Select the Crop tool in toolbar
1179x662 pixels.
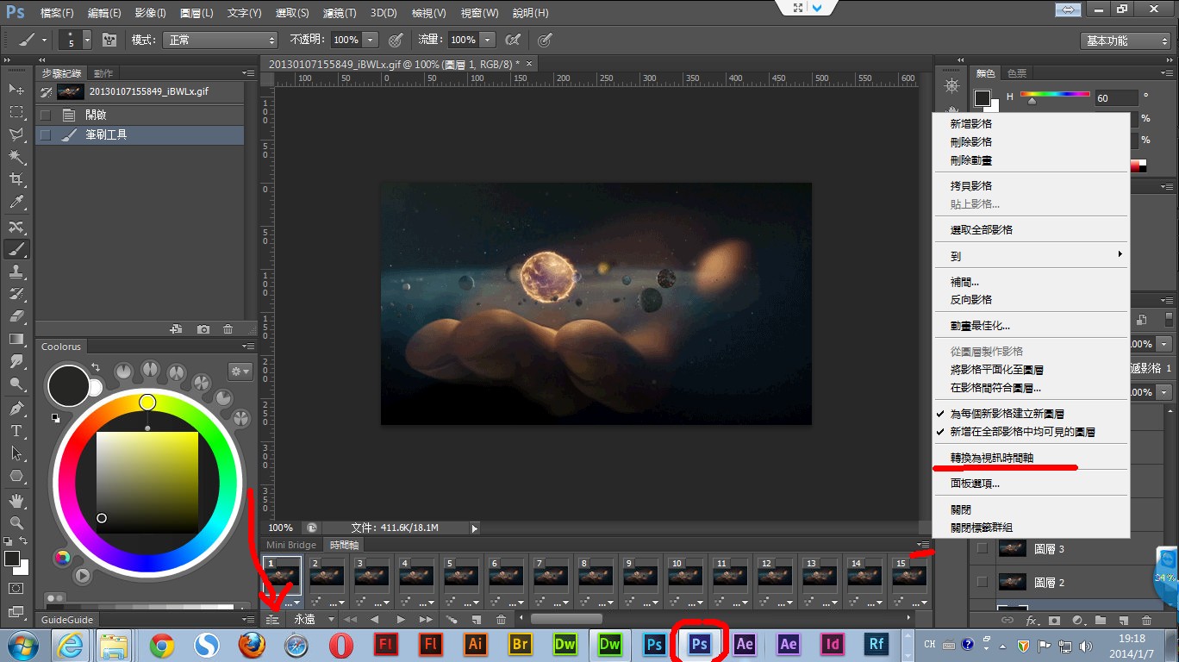pyautogui.click(x=16, y=179)
